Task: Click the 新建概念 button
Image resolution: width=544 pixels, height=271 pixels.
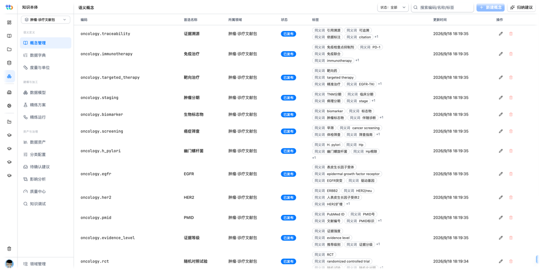Action: pyautogui.click(x=491, y=7)
